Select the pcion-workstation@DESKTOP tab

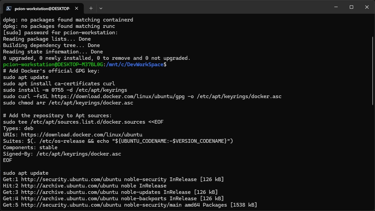click(x=42, y=8)
